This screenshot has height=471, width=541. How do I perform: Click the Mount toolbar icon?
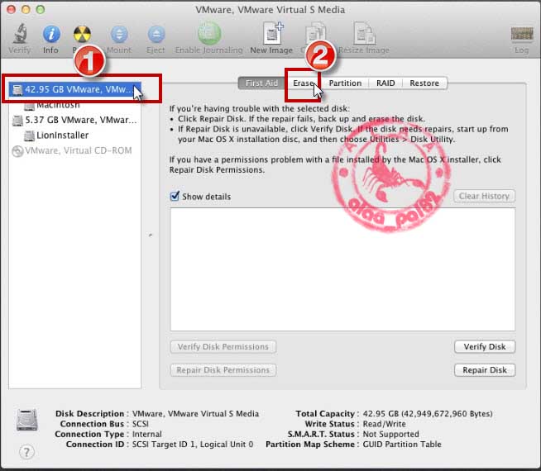[x=119, y=35]
